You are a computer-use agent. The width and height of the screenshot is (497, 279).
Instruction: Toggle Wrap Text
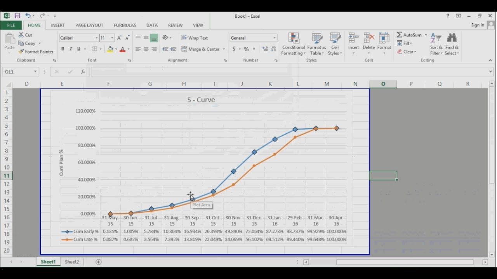coord(195,38)
